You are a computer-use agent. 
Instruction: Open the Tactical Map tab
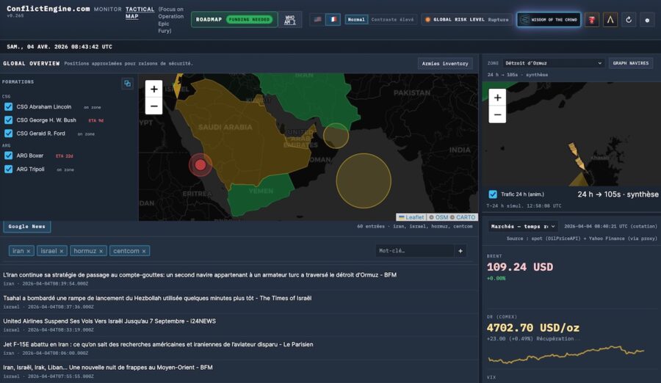(140, 13)
